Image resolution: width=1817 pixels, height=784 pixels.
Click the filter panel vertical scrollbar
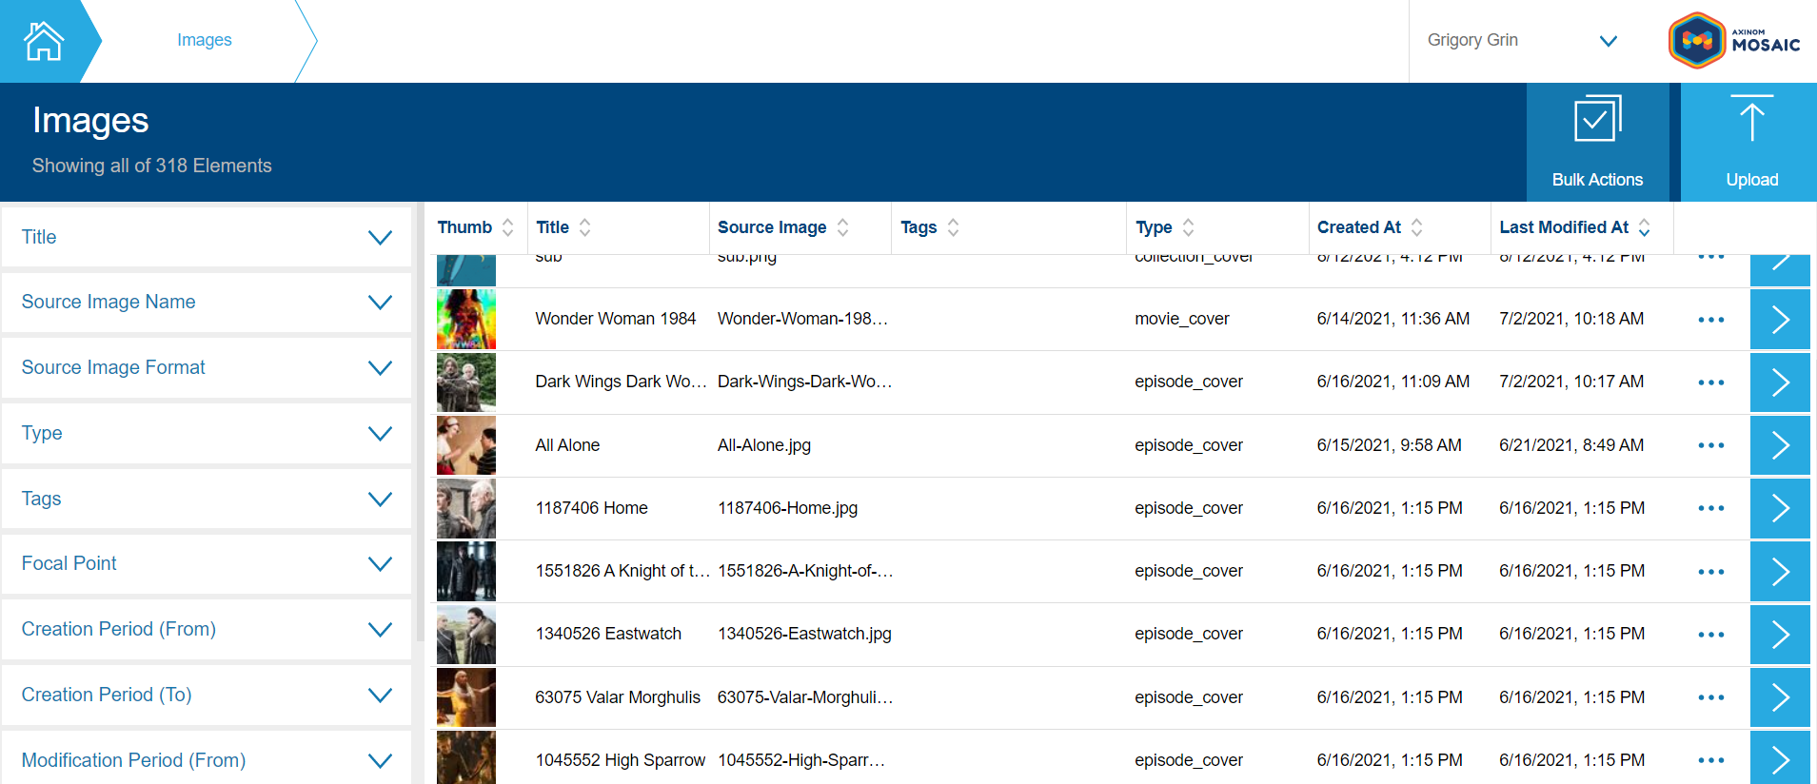(x=419, y=428)
